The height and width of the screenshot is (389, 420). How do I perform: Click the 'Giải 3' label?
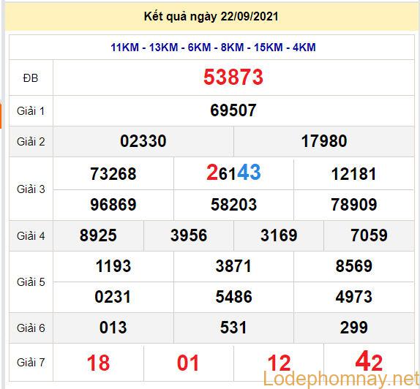click(31, 189)
